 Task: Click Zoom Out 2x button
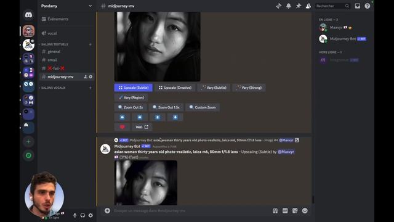click(x=131, y=107)
